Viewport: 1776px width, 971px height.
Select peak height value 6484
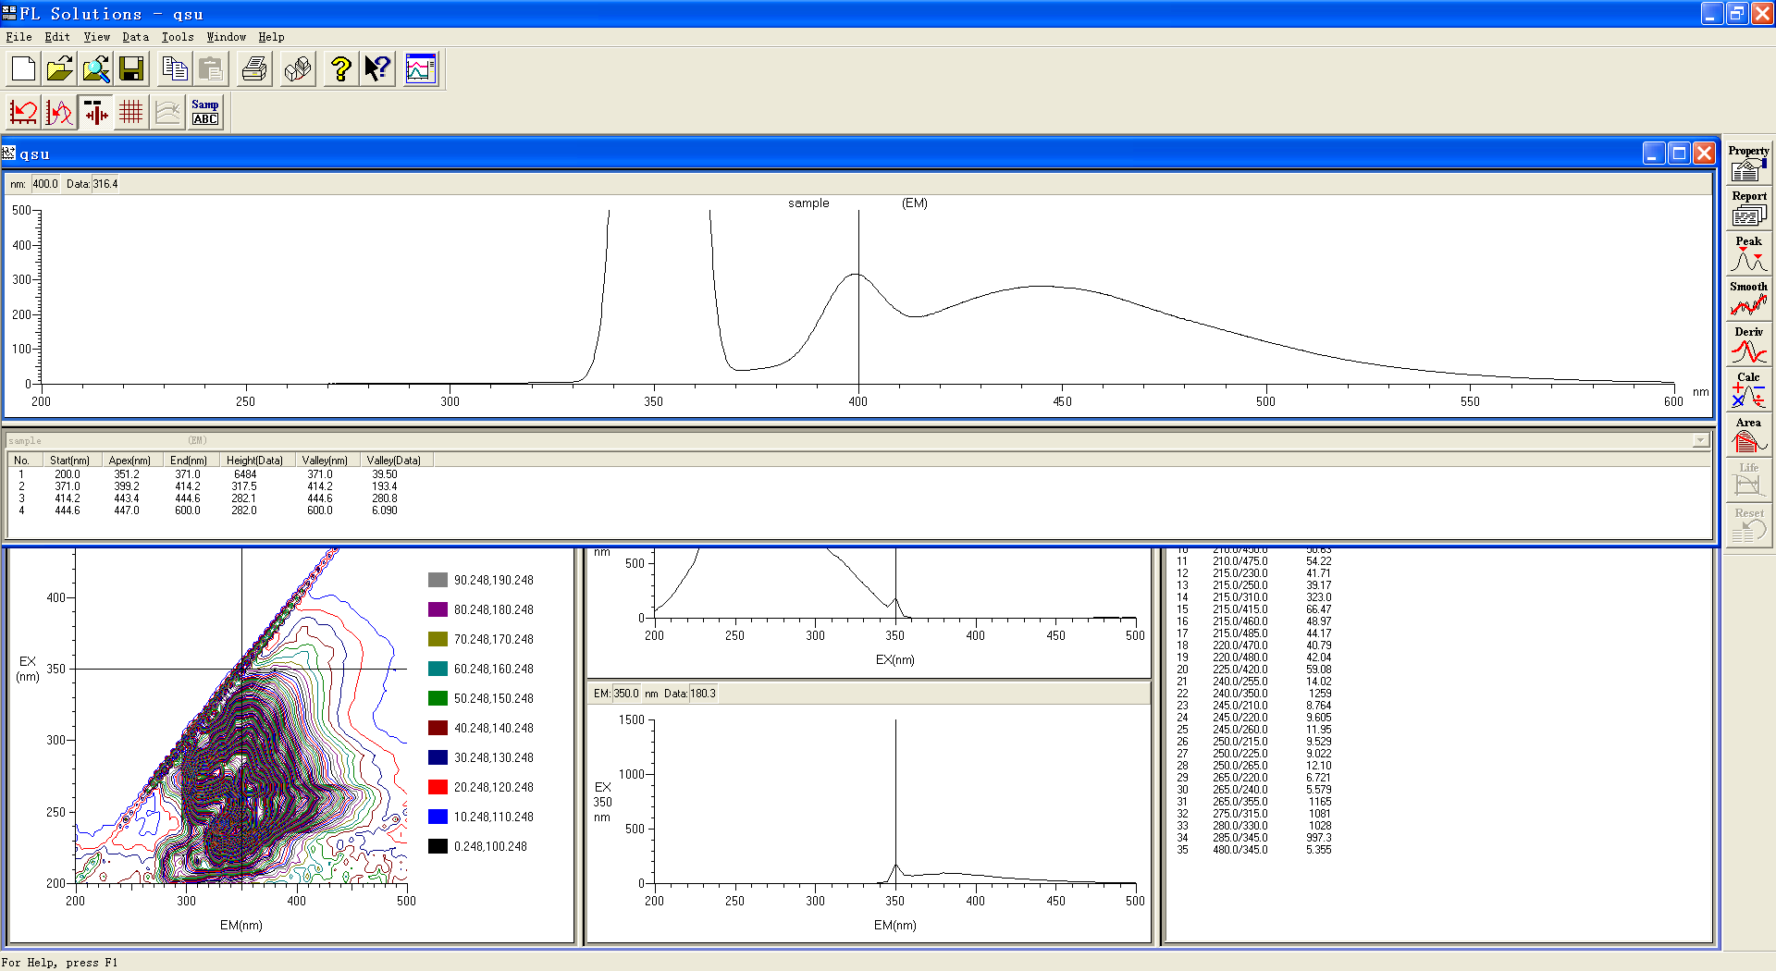(245, 474)
